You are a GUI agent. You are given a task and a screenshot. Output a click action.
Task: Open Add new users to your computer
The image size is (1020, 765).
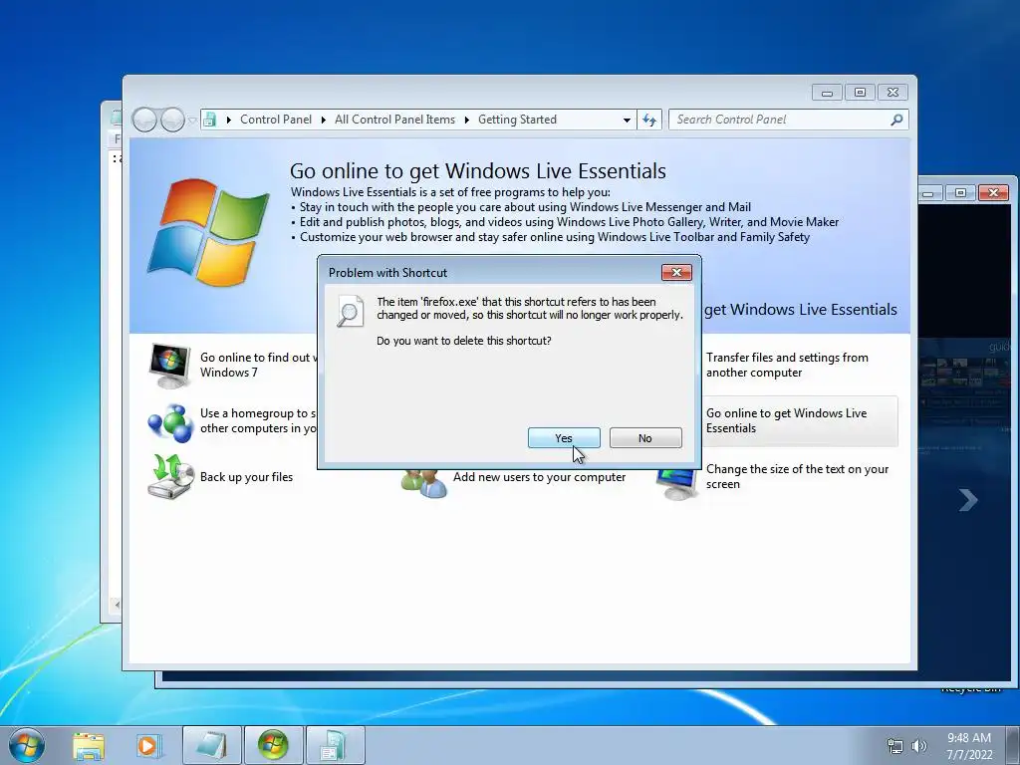pyautogui.click(x=539, y=477)
